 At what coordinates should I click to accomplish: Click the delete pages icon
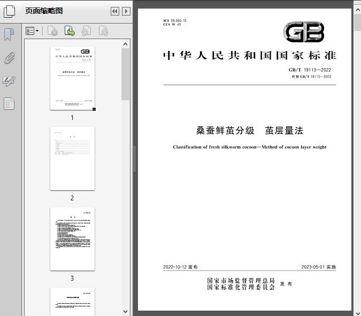(52, 31)
